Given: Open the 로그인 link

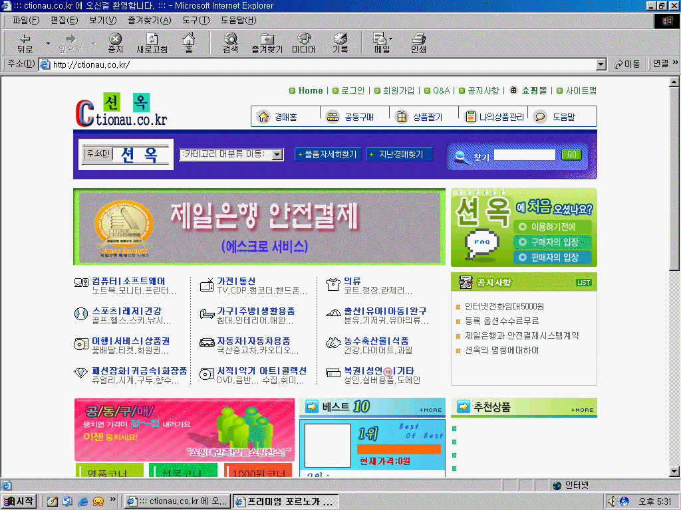Looking at the screenshot, I should point(352,90).
